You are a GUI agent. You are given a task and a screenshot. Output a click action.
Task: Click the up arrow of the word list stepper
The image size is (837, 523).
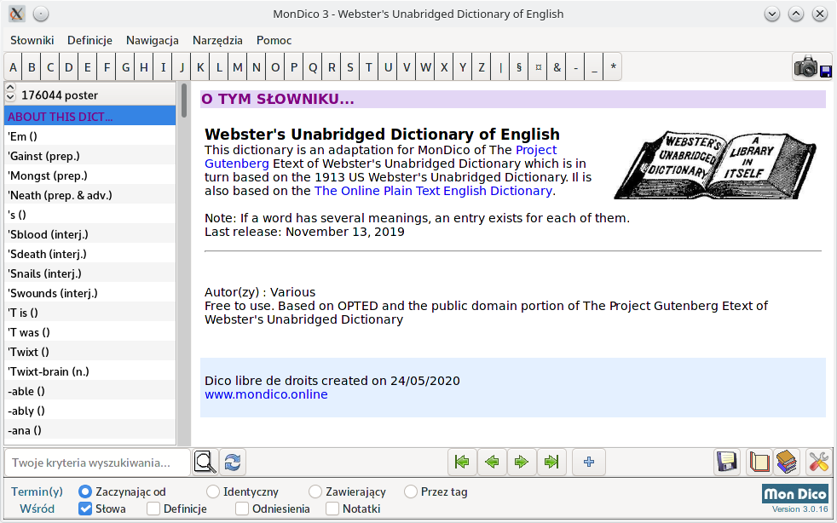click(11, 87)
